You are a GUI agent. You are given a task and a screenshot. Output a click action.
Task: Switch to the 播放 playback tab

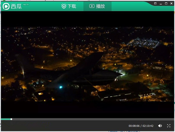[97, 6]
